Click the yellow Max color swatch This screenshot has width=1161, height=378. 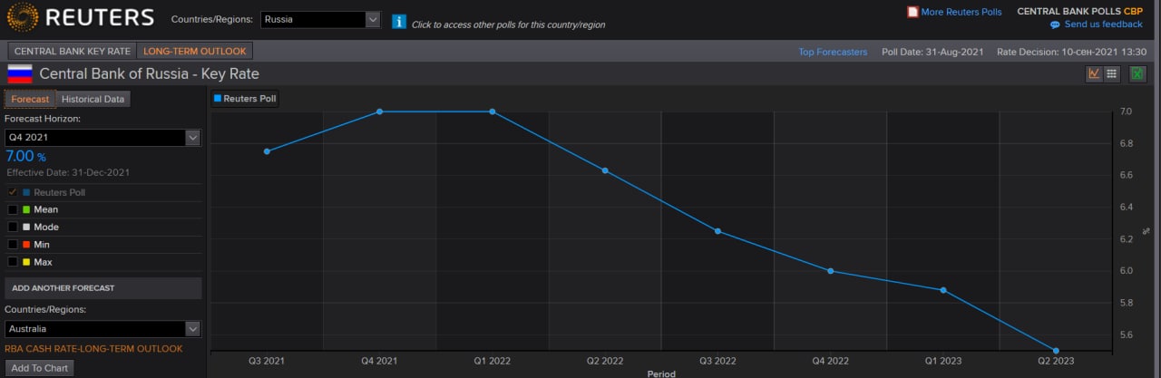click(x=26, y=262)
